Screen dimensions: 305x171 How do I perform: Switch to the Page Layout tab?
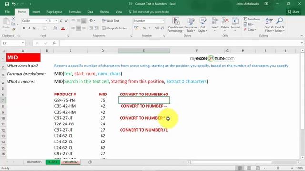click(54, 12)
